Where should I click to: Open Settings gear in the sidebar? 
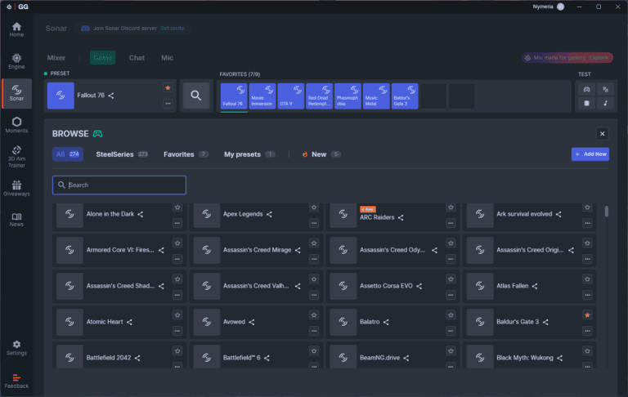(16, 347)
